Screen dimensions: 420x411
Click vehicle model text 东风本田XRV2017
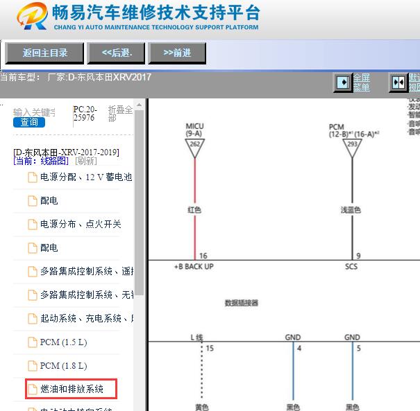point(110,78)
